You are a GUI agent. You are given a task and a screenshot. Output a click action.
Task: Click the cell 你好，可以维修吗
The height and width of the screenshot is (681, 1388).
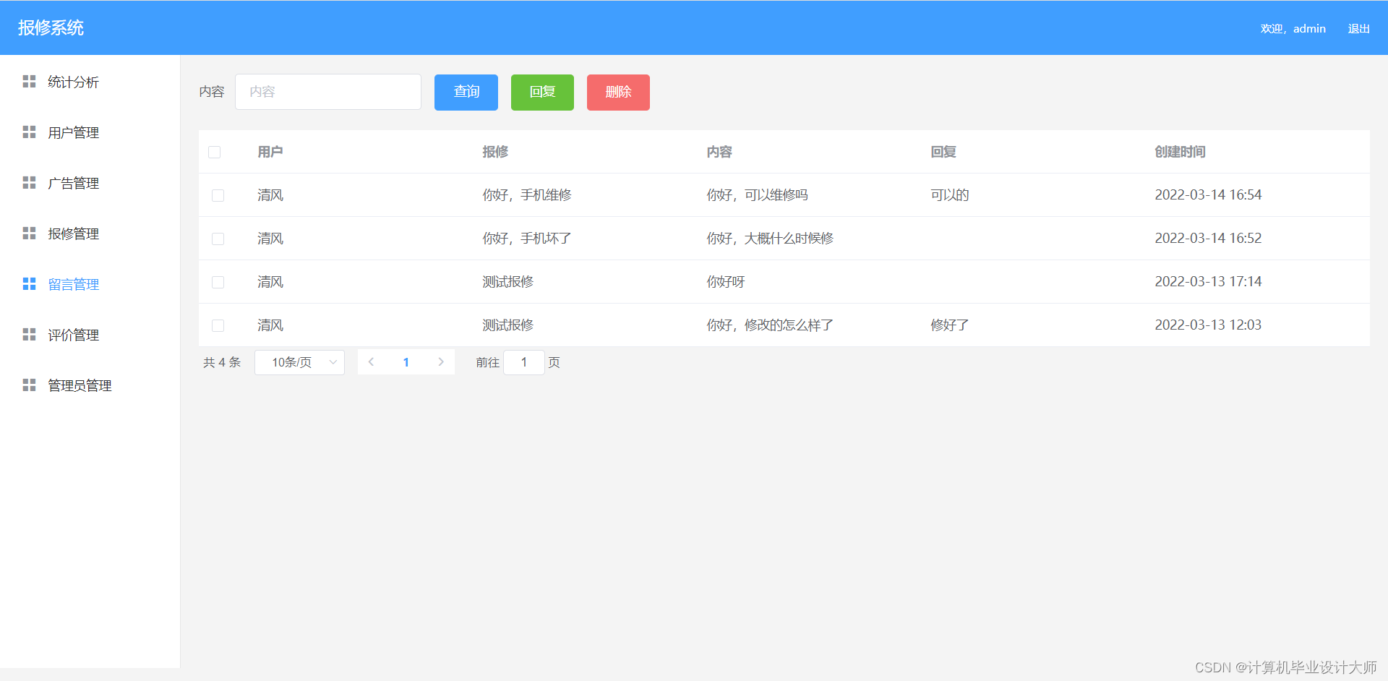(757, 195)
